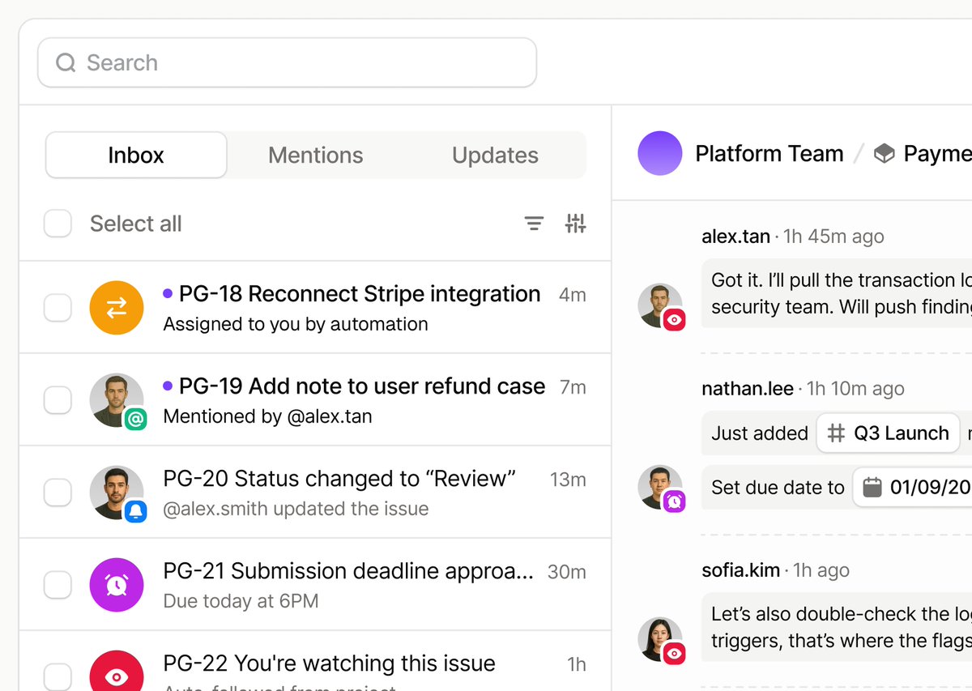Type in the Search input field

coord(308,62)
